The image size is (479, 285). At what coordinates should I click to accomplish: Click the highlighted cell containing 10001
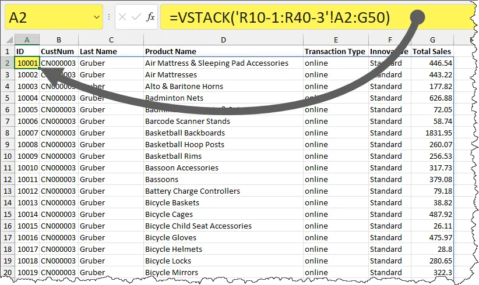click(27, 63)
